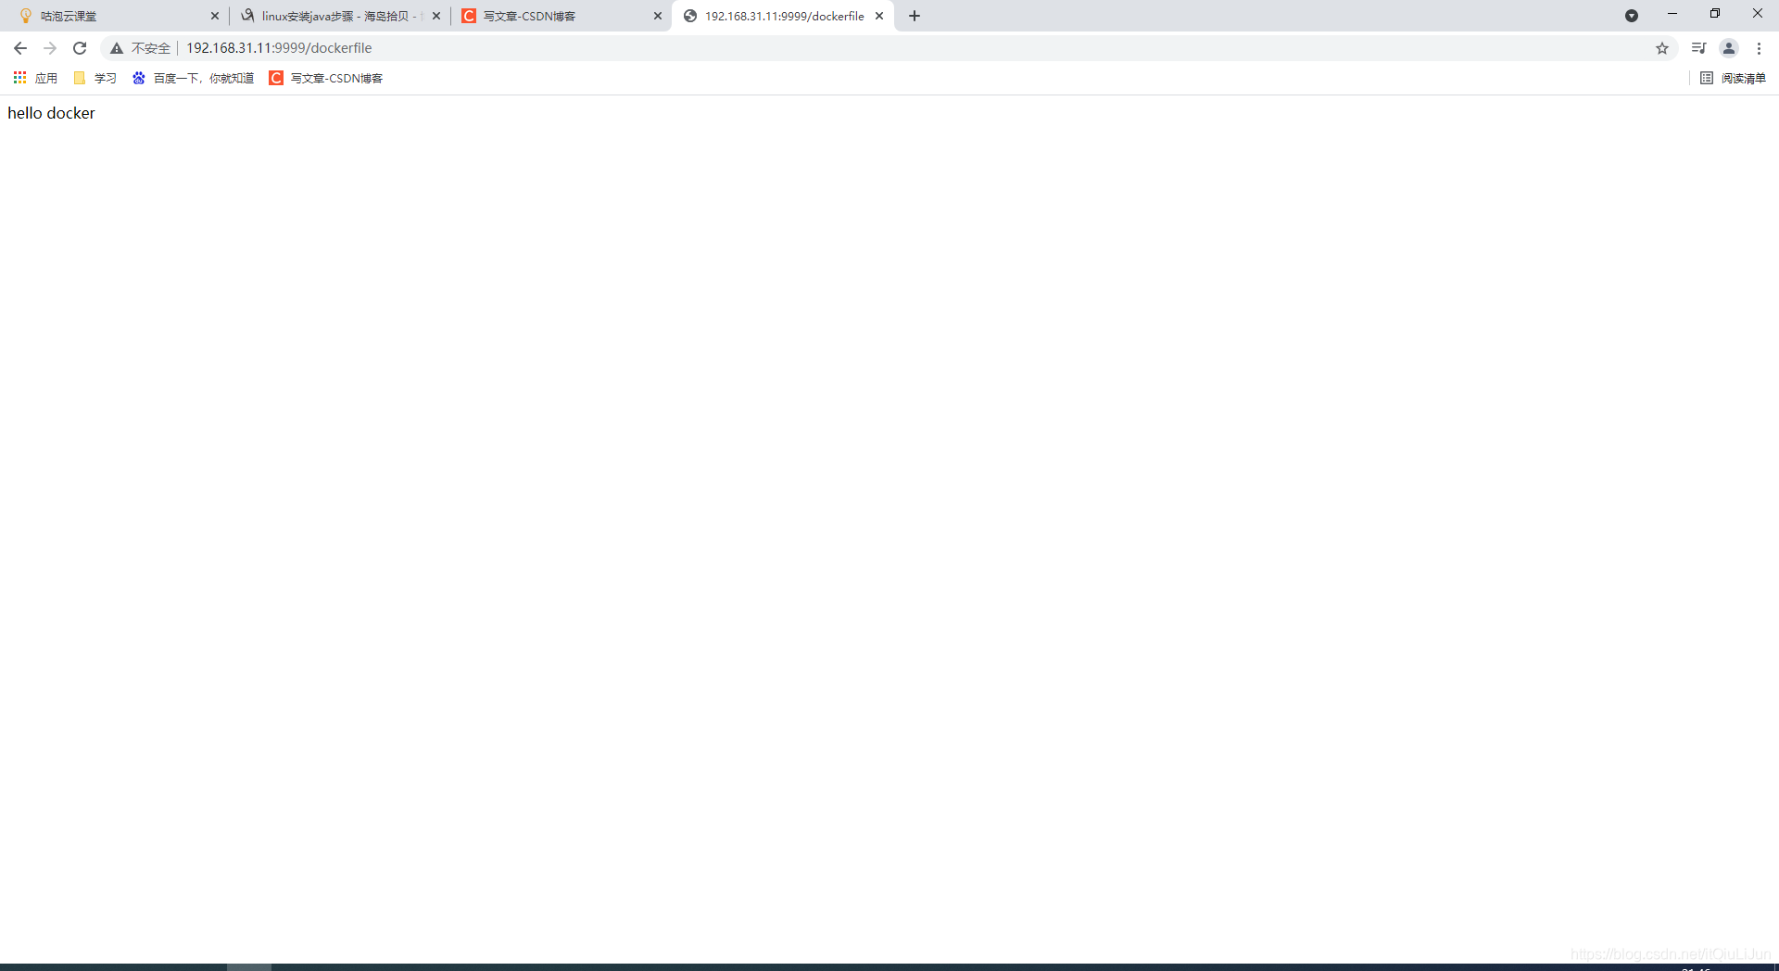Open the 应用 apps bookmark
The height and width of the screenshot is (971, 1779).
pyautogui.click(x=35, y=78)
